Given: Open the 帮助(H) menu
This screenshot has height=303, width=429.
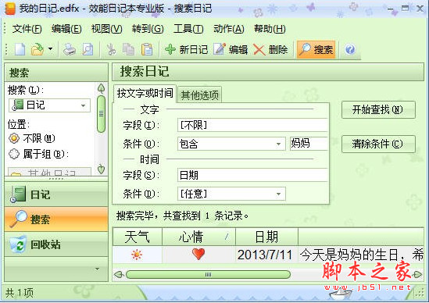Looking at the screenshot, I should click(270, 28).
